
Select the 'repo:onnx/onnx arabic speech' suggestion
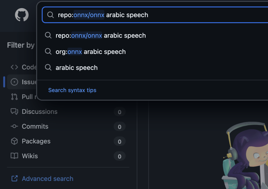101,36
